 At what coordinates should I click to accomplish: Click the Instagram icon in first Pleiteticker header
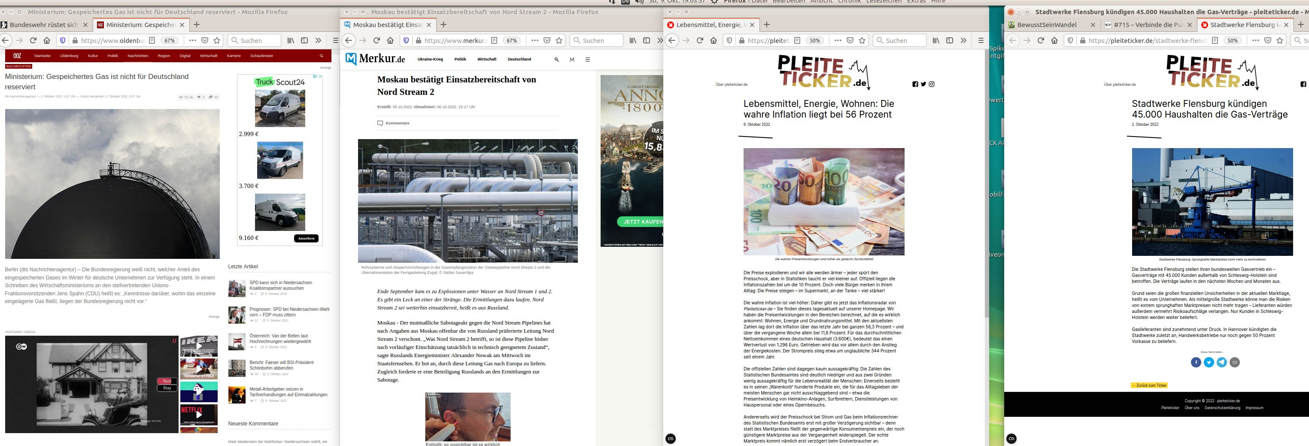932,84
